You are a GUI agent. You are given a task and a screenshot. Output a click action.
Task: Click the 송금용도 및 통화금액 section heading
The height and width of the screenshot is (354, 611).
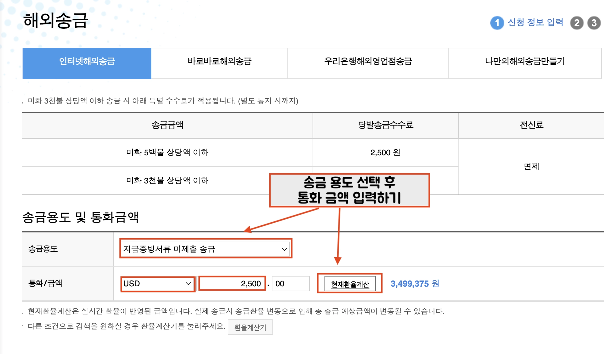point(80,217)
